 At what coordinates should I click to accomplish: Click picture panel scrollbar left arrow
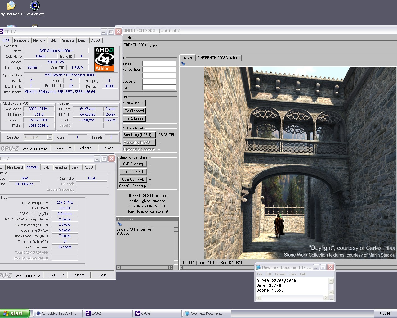pos(182,267)
